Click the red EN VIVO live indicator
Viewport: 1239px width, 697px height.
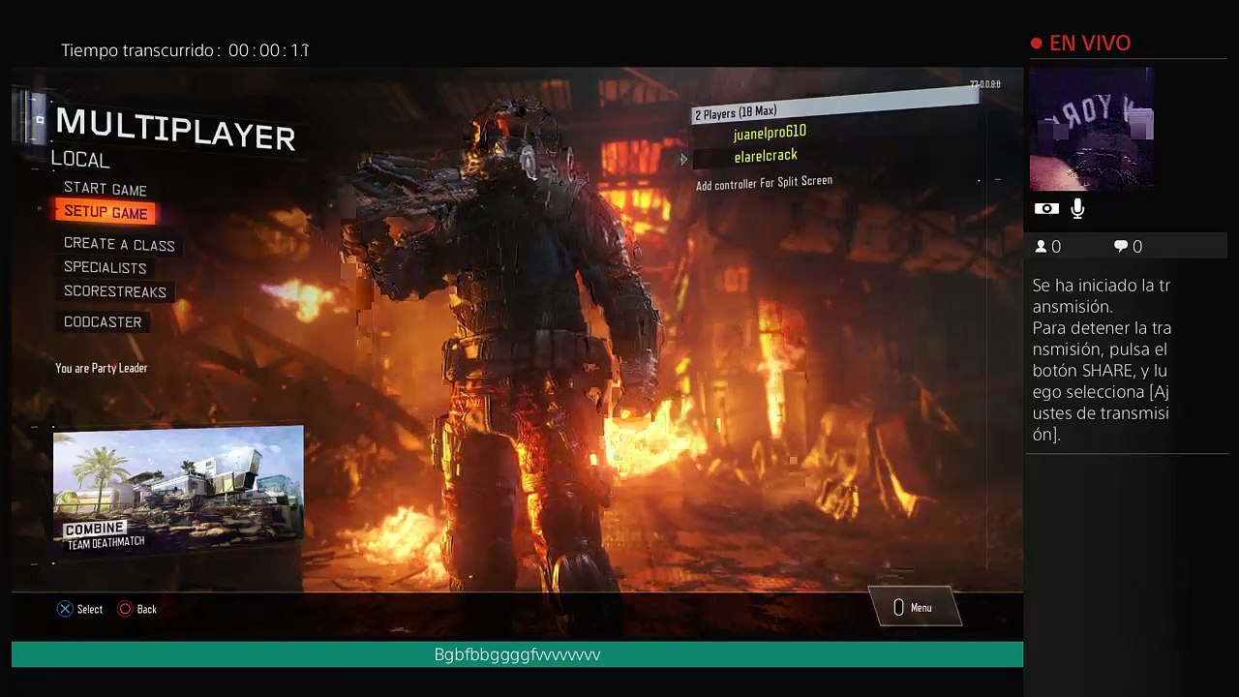coord(1080,43)
